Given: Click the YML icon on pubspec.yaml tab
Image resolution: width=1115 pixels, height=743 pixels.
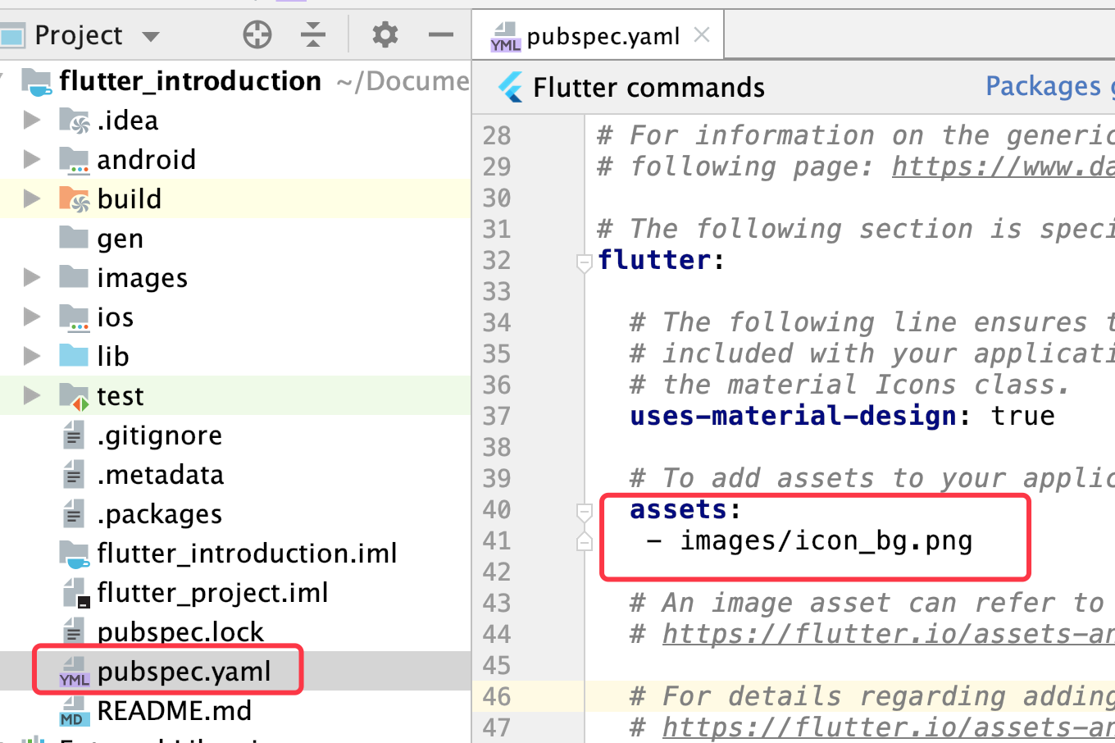Looking at the screenshot, I should point(505,37).
